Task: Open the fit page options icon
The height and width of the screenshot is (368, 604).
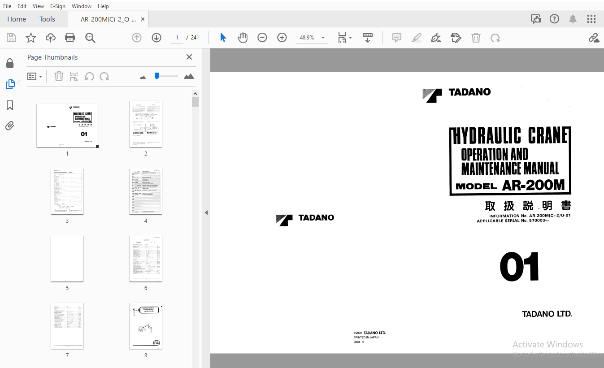Action: 342,38
